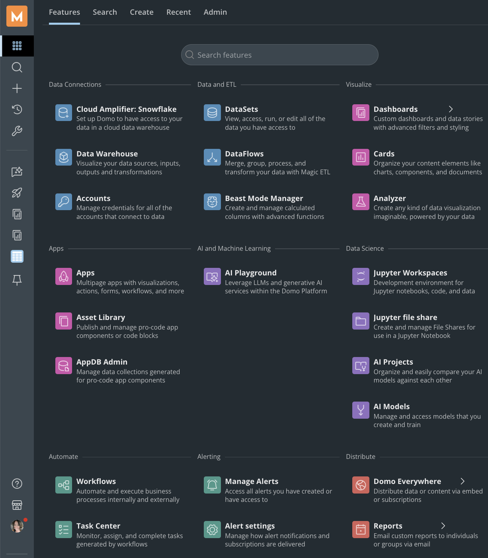Image resolution: width=488 pixels, height=558 pixels.
Task: Open the admin wrench icon in sidebar
Action: click(17, 131)
